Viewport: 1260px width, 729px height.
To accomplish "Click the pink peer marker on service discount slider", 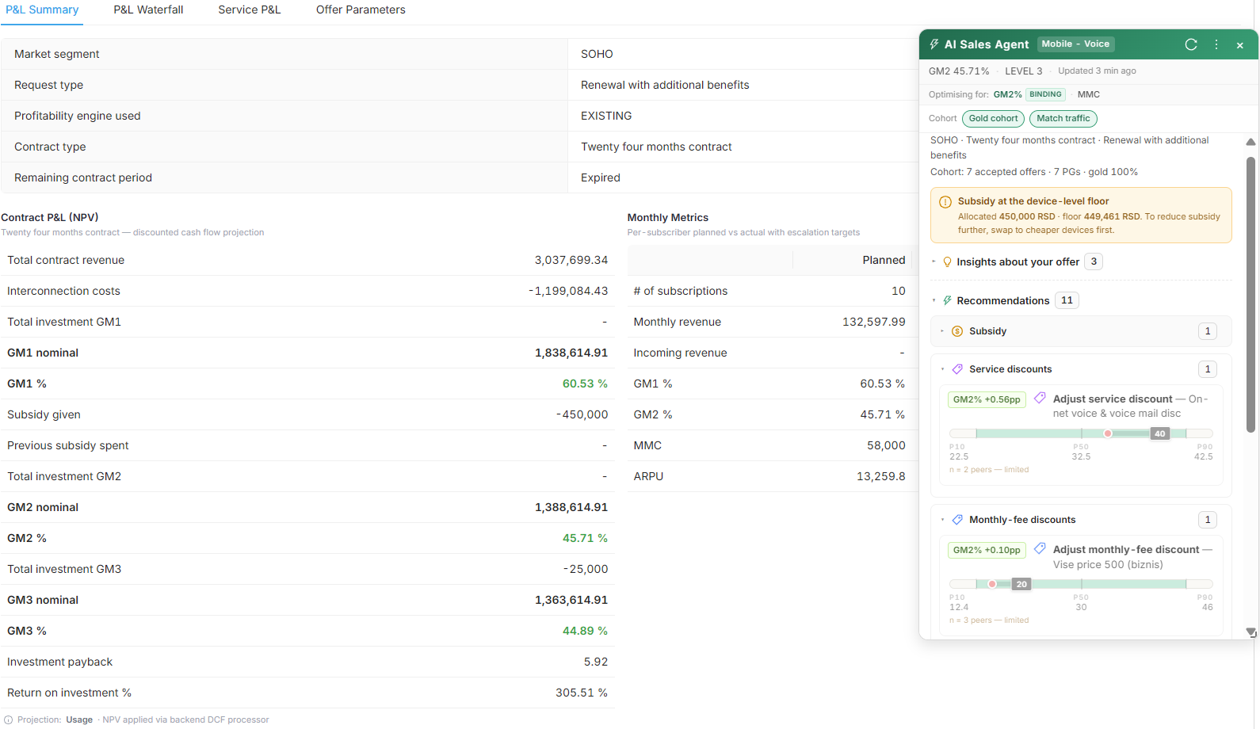I will tap(1108, 433).
